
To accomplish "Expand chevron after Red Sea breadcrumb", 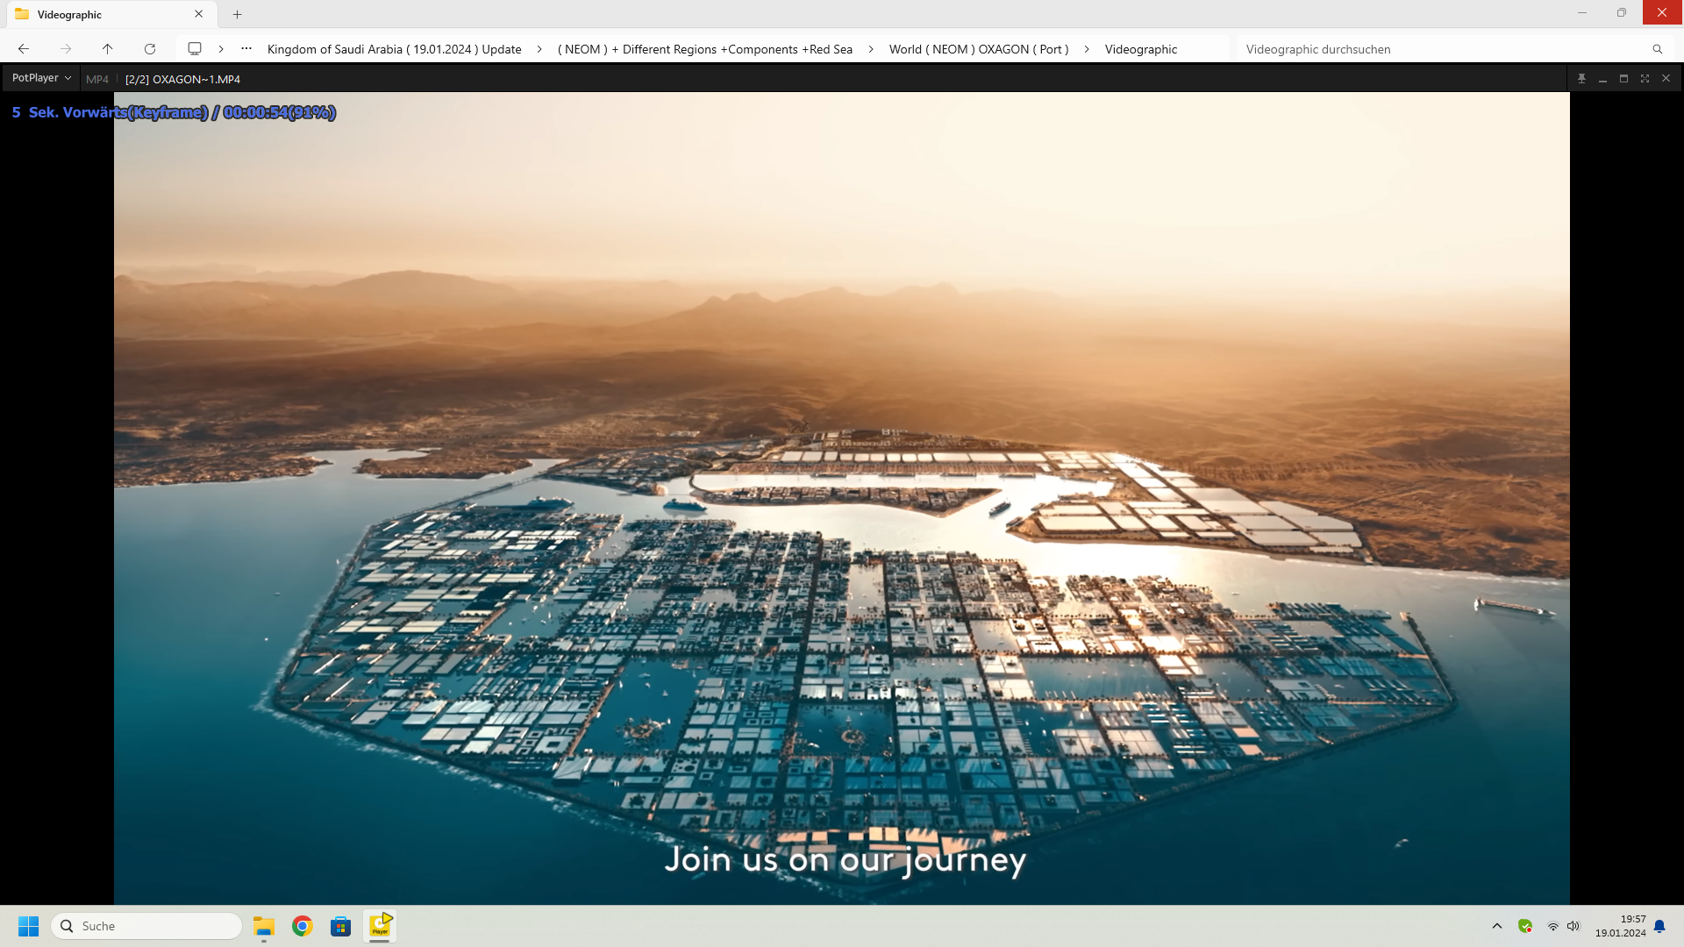I will (x=871, y=49).
